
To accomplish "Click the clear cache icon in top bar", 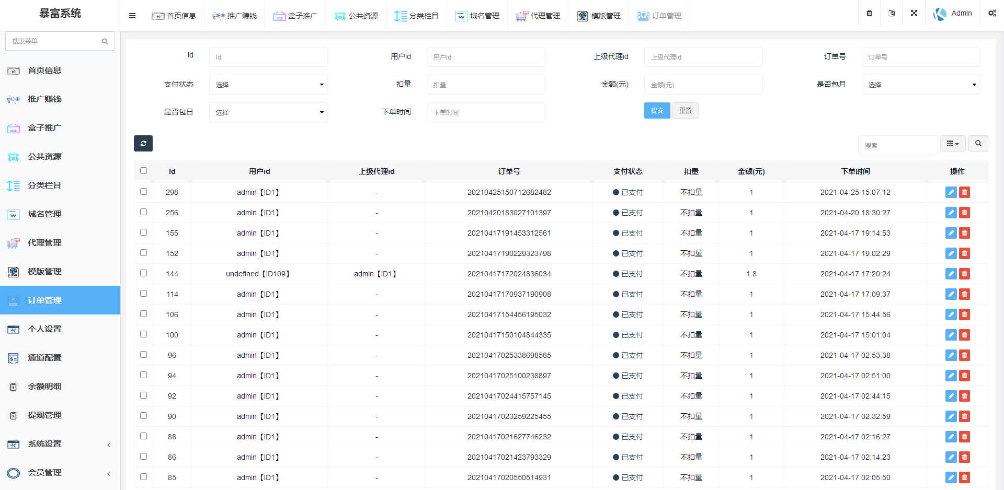I will (892, 13).
